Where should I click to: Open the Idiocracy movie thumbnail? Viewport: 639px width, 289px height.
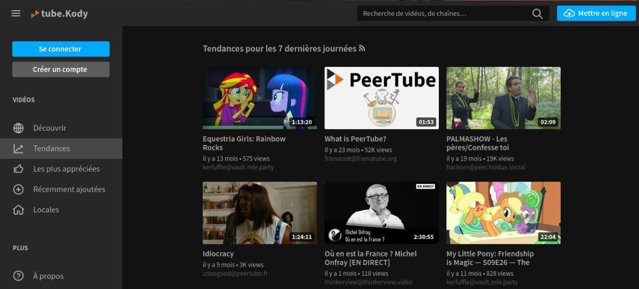tap(260, 213)
